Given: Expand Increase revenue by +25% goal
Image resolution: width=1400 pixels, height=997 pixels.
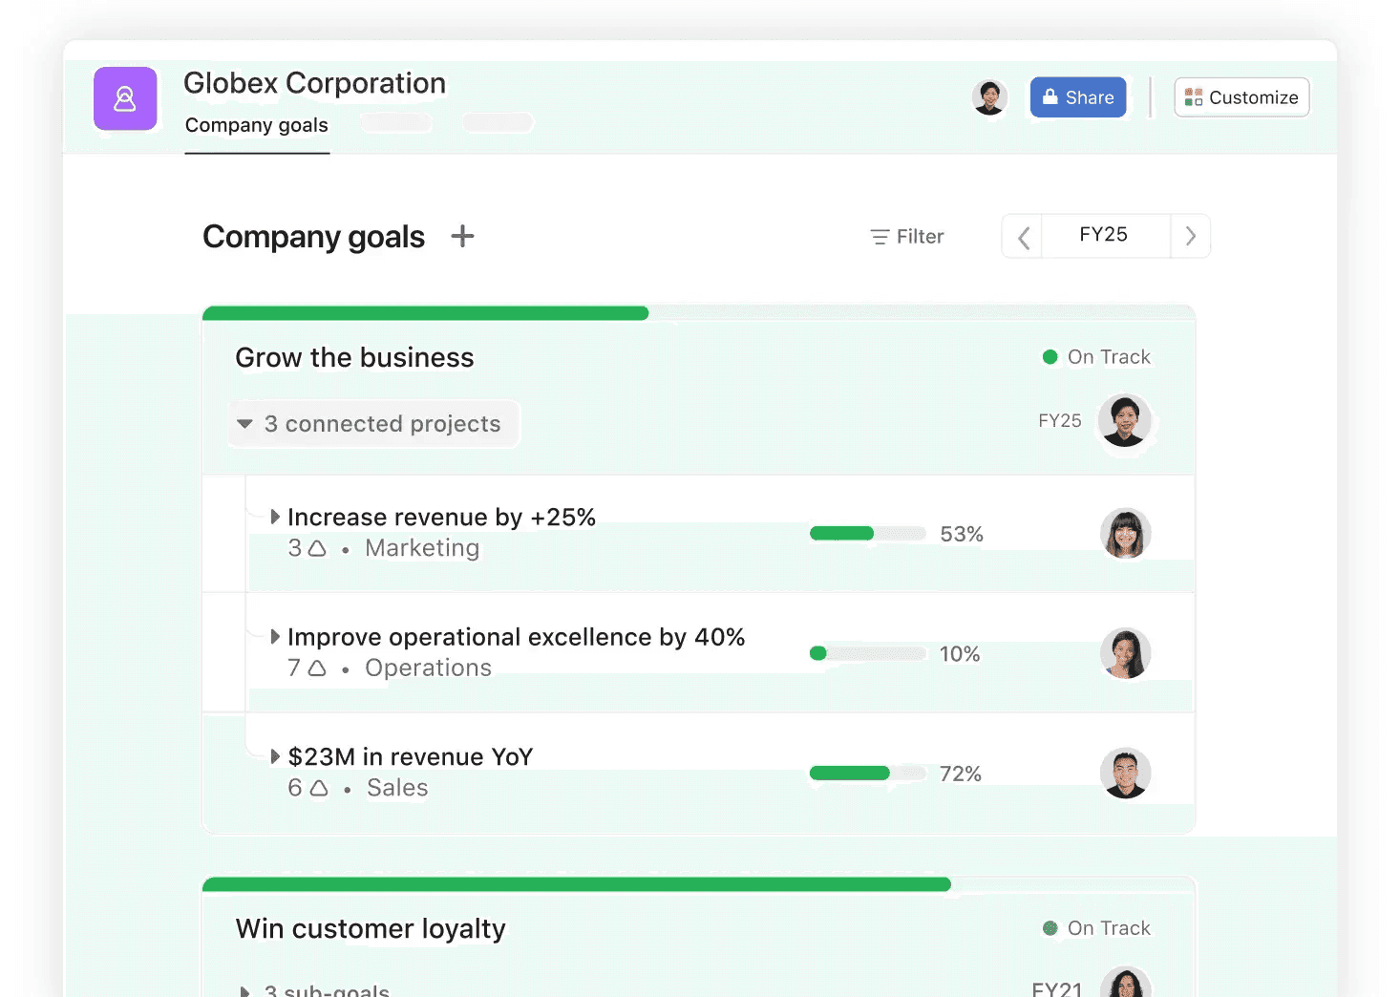Looking at the screenshot, I should click(275, 517).
